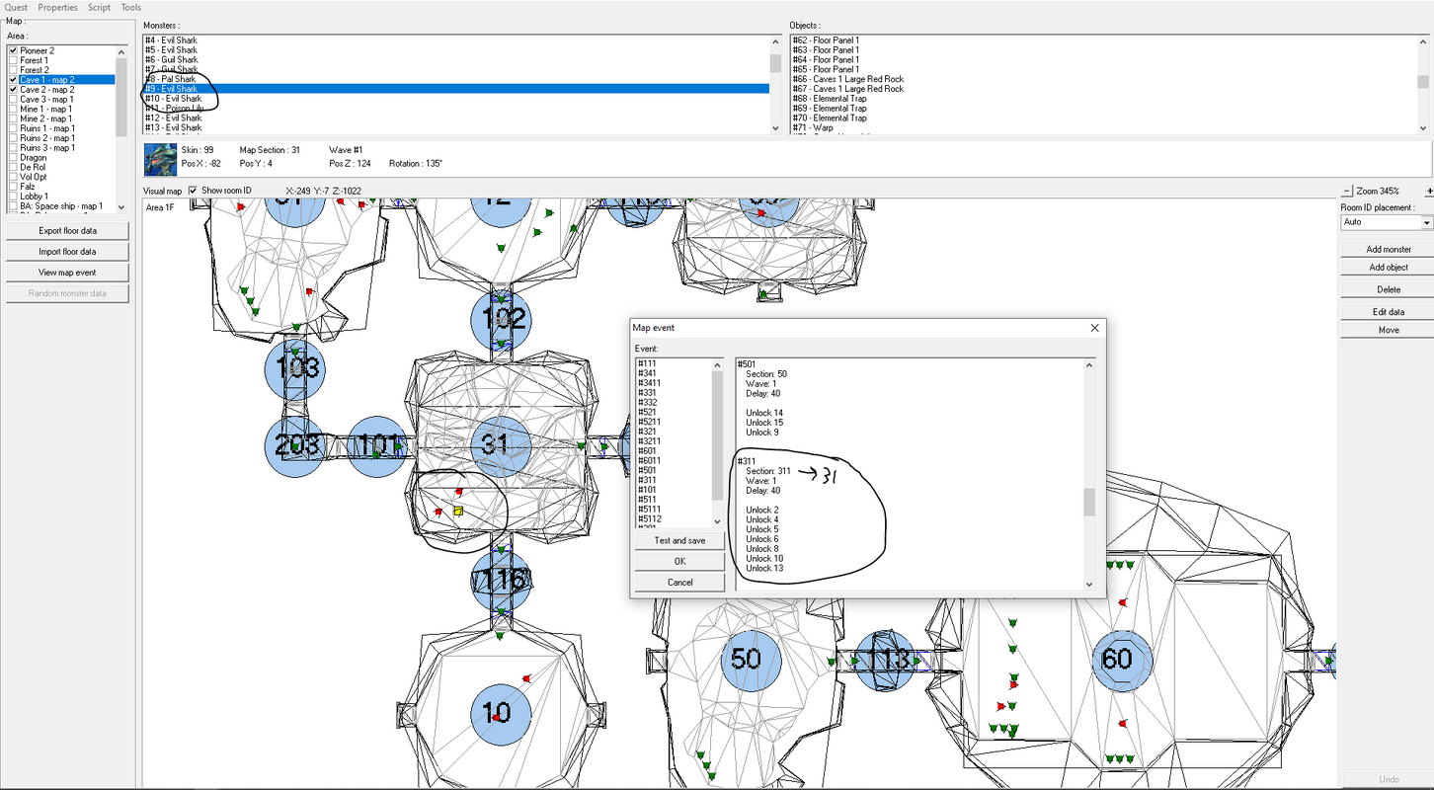The width and height of the screenshot is (1434, 790).
Task: Open the Script menu
Action: [99, 7]
